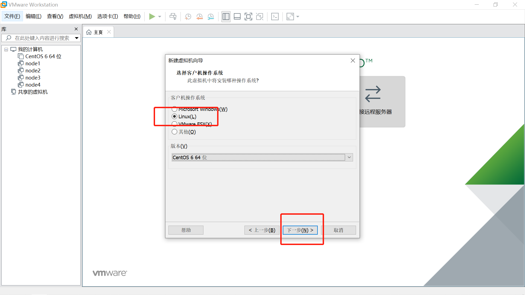Open the 虚拟机(M) menu
The width and height of the screenshot is (525, 295).
point(80,16)
